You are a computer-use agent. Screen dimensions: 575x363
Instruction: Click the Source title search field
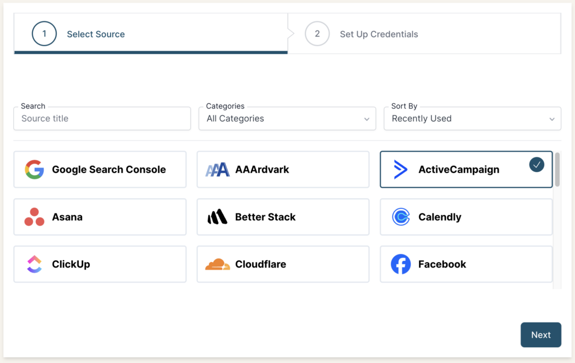(x=102, y=119)
